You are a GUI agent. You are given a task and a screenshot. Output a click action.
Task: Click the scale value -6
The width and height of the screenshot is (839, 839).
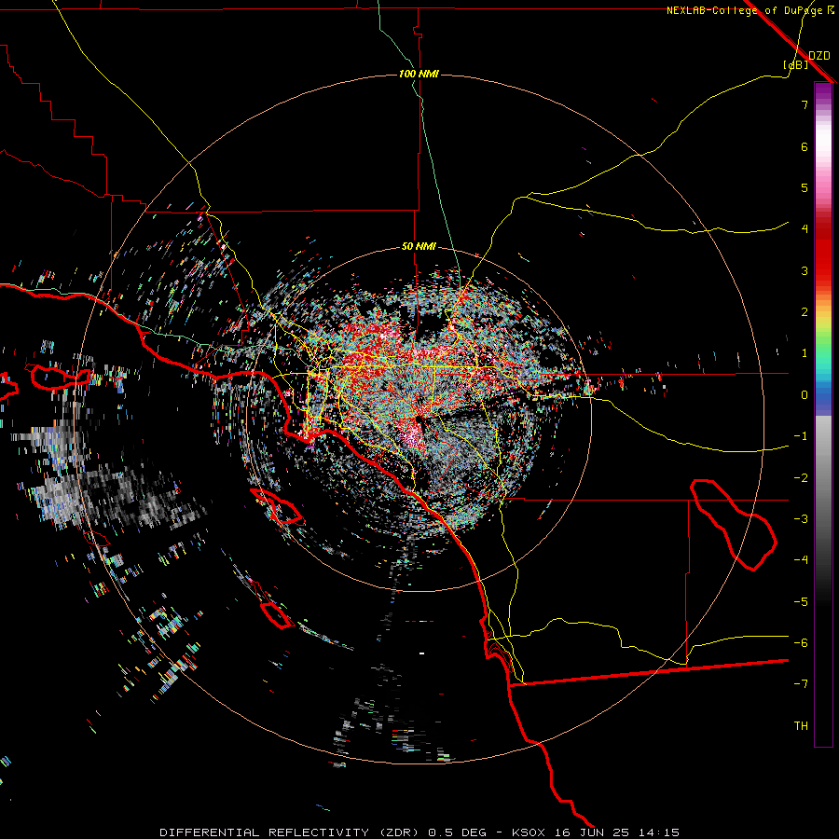[801, 643]
